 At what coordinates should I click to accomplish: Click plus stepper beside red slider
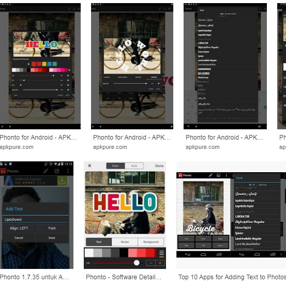[160, 263]
